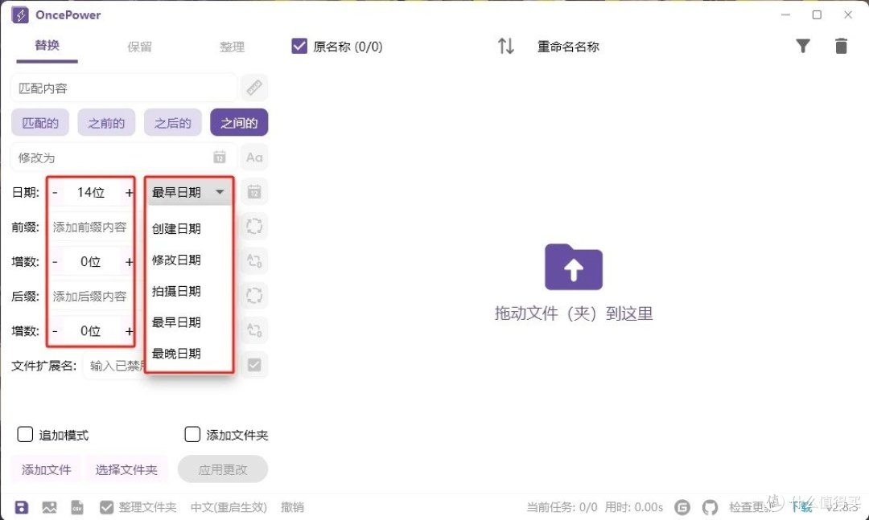Viewport: 869px width, 520px height.
Task: Click the save disk icon in status bar
Action: (21, 506)
